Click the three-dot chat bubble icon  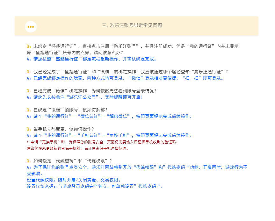coord(31,27)
